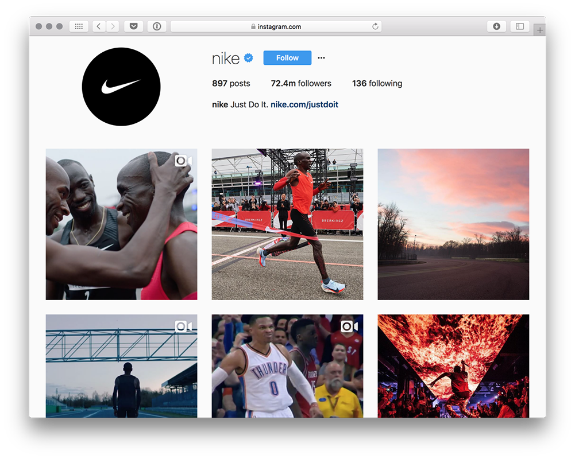
Task: Go back using the browser back arrow
Action: click(x=99, y=26)
